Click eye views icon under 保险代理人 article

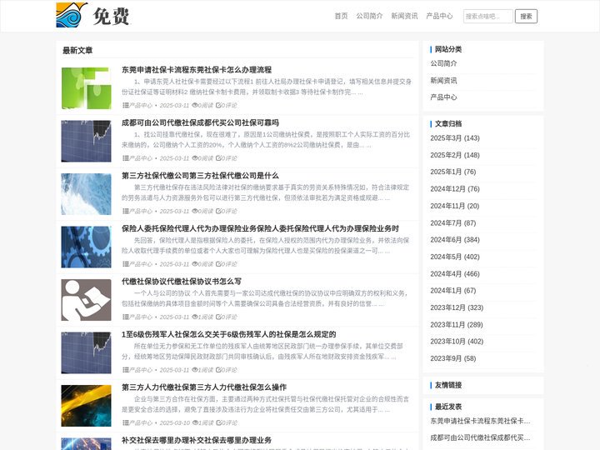click(x=194, y=264)
